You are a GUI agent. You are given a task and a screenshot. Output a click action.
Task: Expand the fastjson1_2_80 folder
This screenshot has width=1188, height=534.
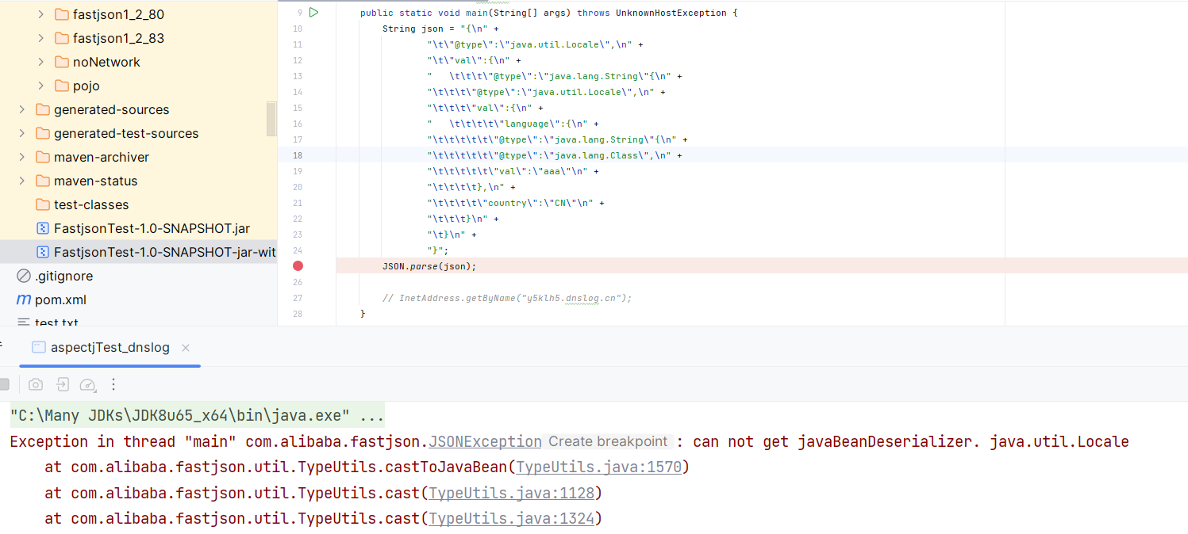(x=41, y=14)
